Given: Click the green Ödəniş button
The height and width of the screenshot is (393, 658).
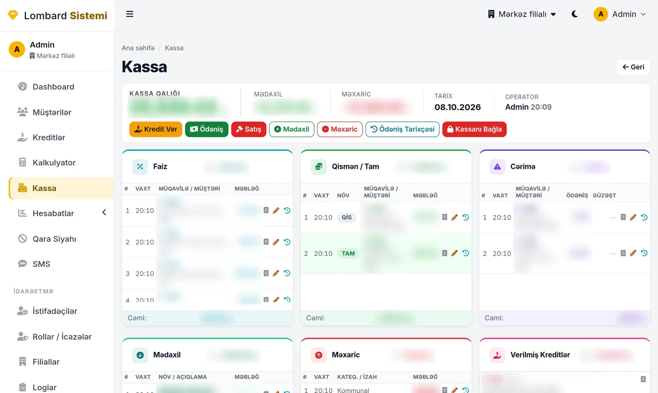Looking at the screenshot, I should [x=206, y=129].
